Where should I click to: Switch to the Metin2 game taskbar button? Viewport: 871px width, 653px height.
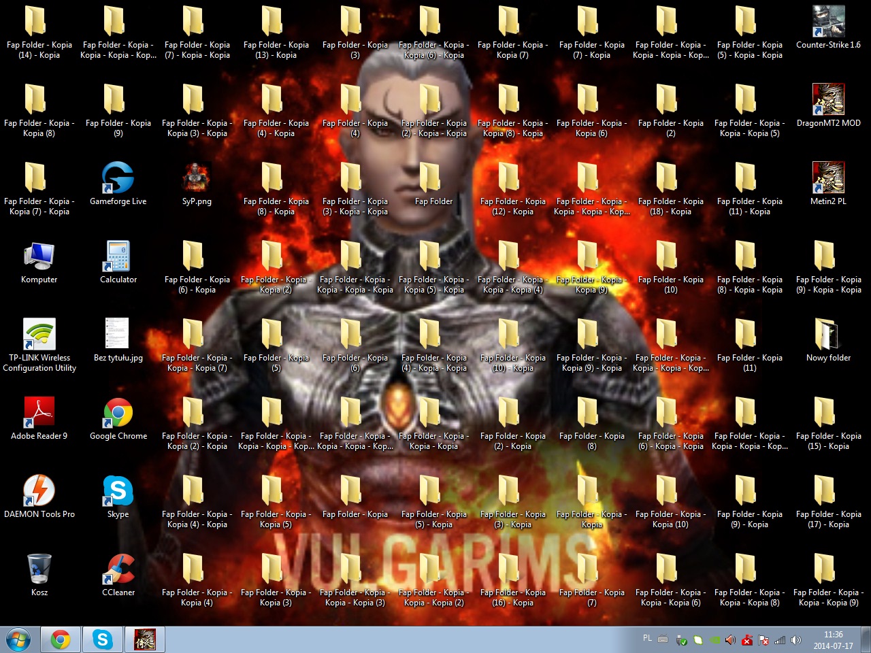pyautogui.click(x=145, y=639)
